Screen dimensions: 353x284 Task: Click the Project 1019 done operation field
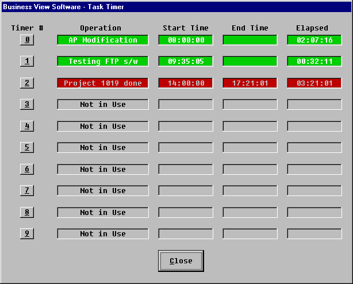pos(103,83)
